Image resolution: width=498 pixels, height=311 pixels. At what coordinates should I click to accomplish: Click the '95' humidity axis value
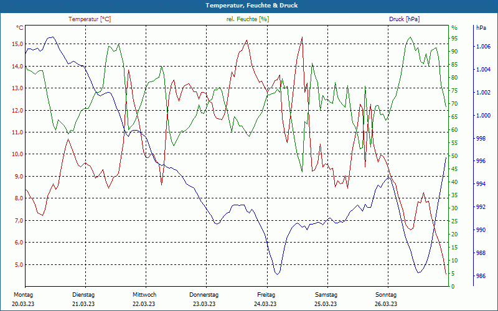point(454,39)
